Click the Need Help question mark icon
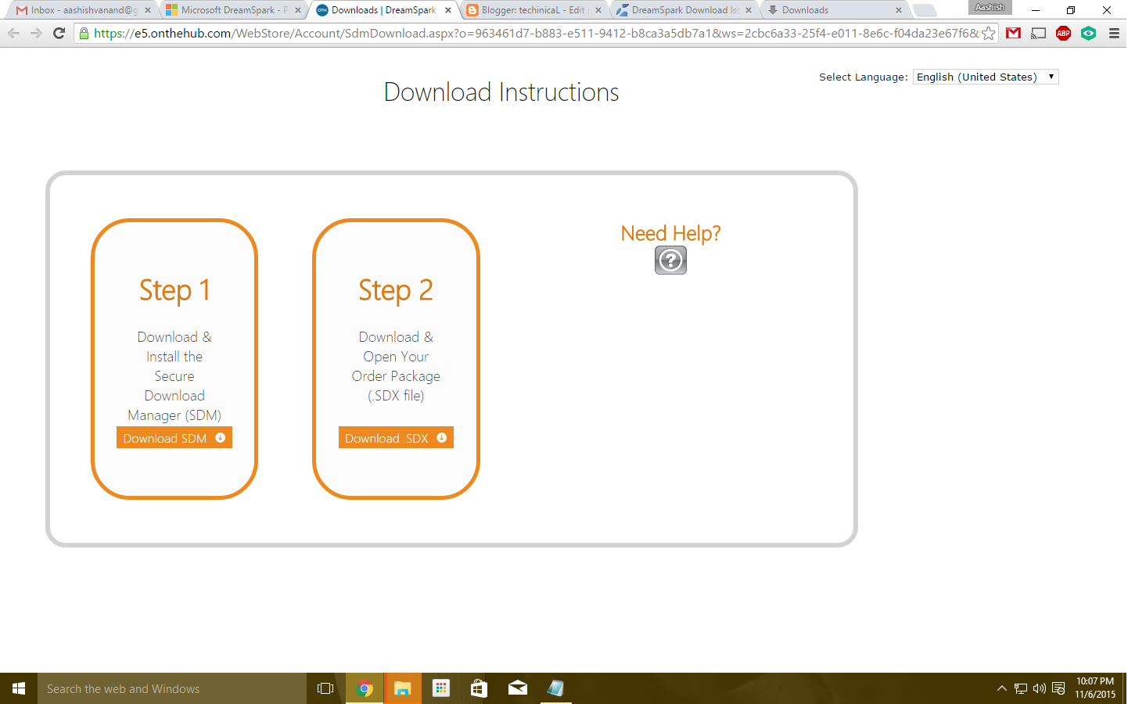 (670, 260)
